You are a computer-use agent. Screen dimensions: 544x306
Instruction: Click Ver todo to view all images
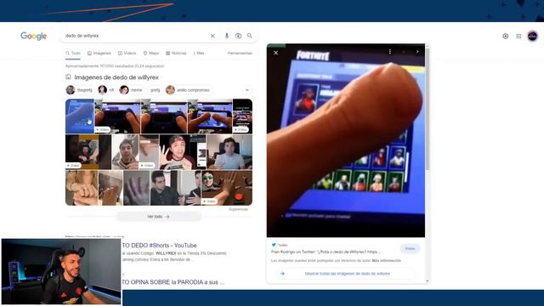(x=159, y=217)
